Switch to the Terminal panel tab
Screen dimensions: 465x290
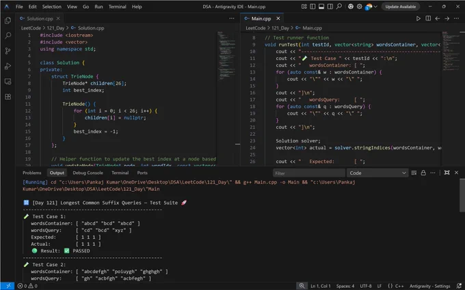120,173
